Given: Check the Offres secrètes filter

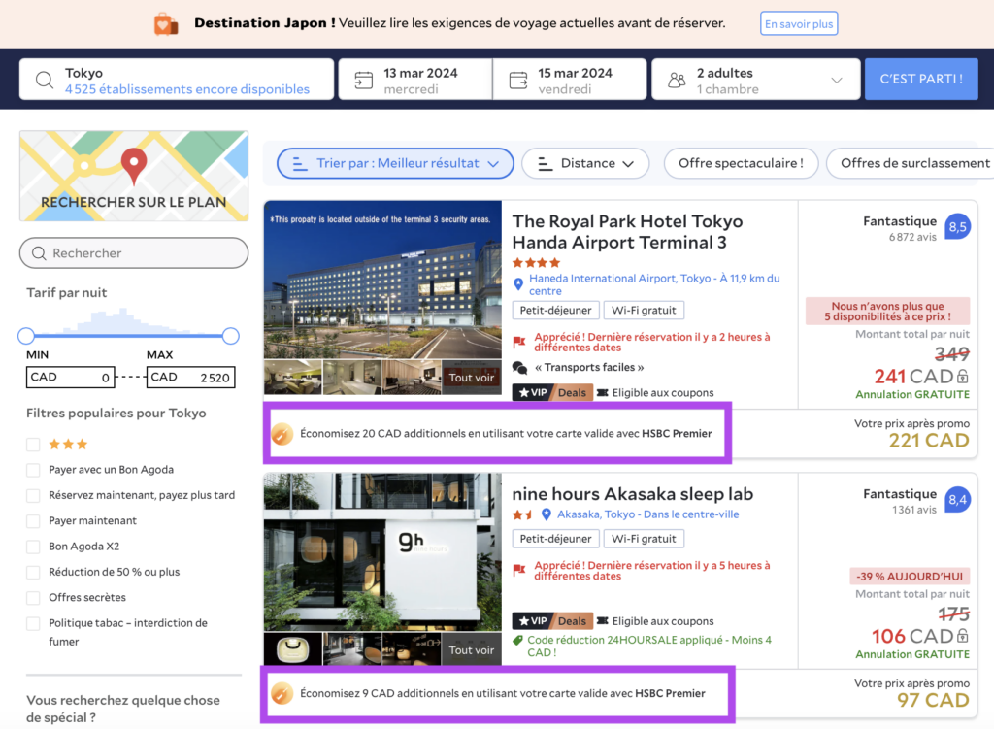Looking at the screenshot, I should [x=34, y=598].
